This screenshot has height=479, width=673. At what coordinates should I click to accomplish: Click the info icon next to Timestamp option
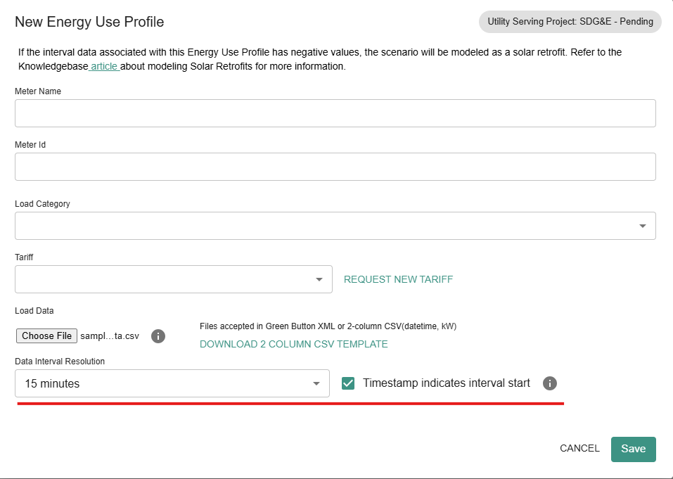550,383
